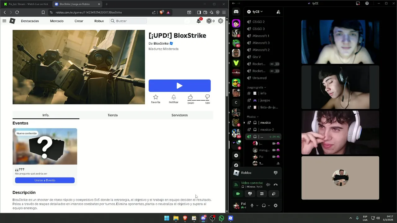397x223 pixels.
Task: Open Robux in Roblox navigation
Action: (x=99, y=21)
